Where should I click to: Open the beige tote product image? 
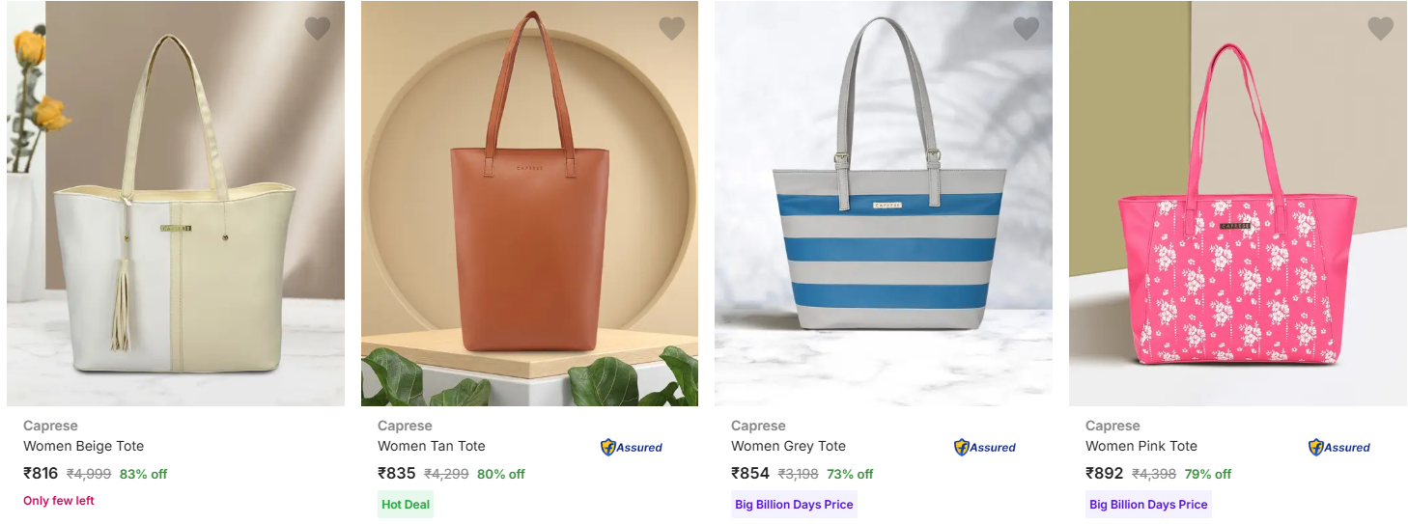pyautogui.click(x=176, y=204)
